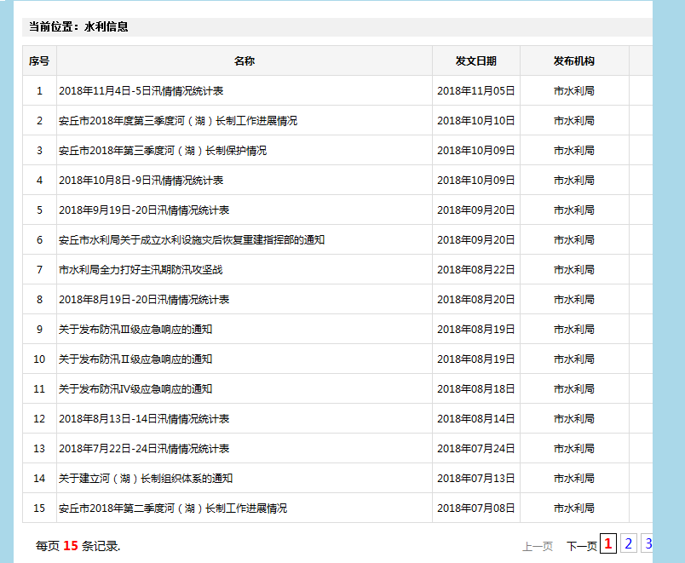Click the 序号 column header

pos(39,61)
